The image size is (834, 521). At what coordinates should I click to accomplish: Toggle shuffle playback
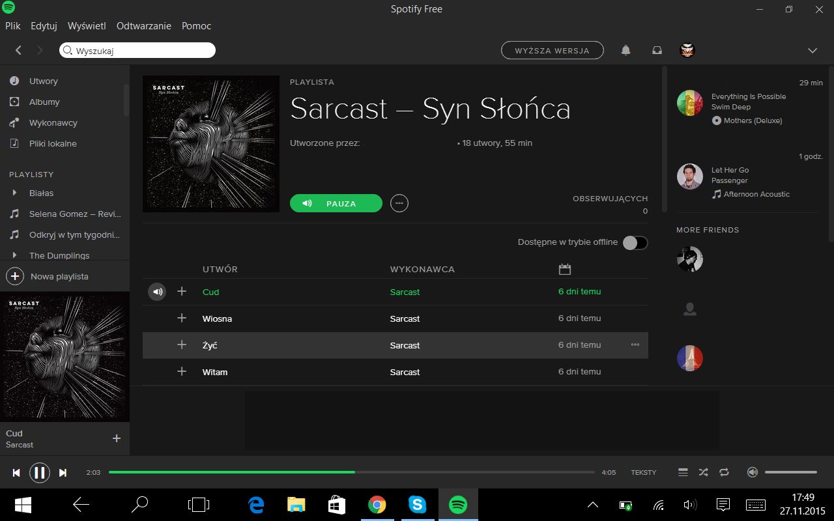coord(703,472)
